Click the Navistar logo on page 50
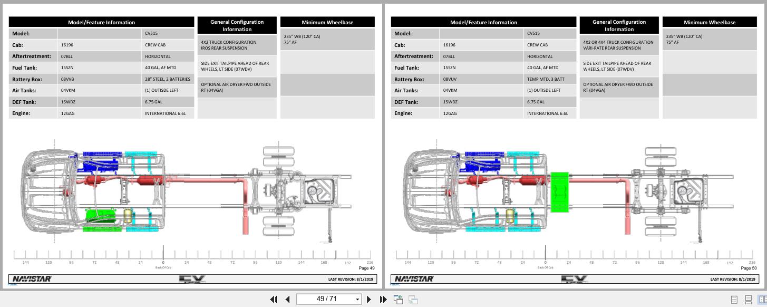The width and height of the screenshot is (767, 307). 414,279
